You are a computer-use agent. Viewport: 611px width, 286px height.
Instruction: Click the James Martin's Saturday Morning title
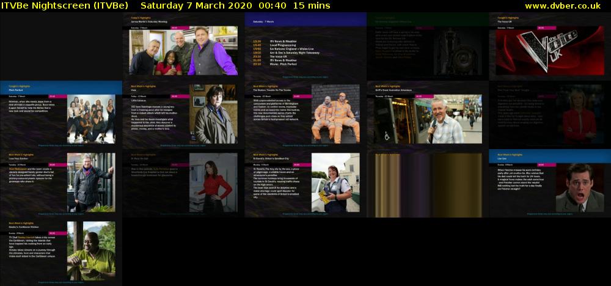(x=149, y=22)
